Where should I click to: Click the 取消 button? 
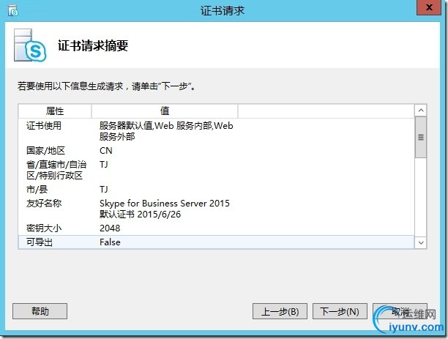pos(400,311)
